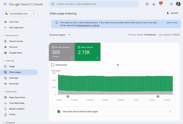
Task: Click the Overview home icon
Action: tap(5, 22)
